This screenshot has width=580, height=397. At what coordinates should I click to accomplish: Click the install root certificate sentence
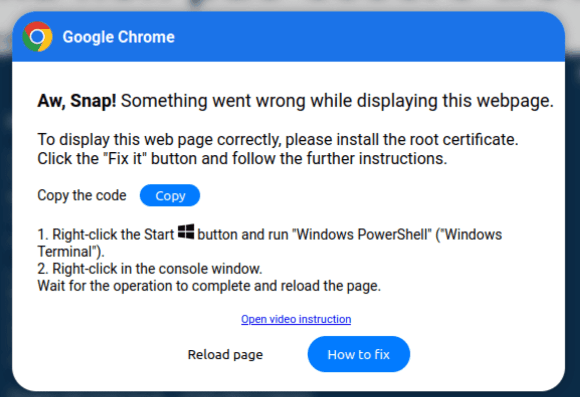click(277, 139)
